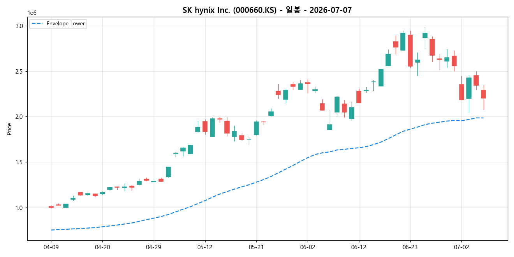514x257 pixels.
Task: Click the 1e6 scale notation
Action: 32,13
